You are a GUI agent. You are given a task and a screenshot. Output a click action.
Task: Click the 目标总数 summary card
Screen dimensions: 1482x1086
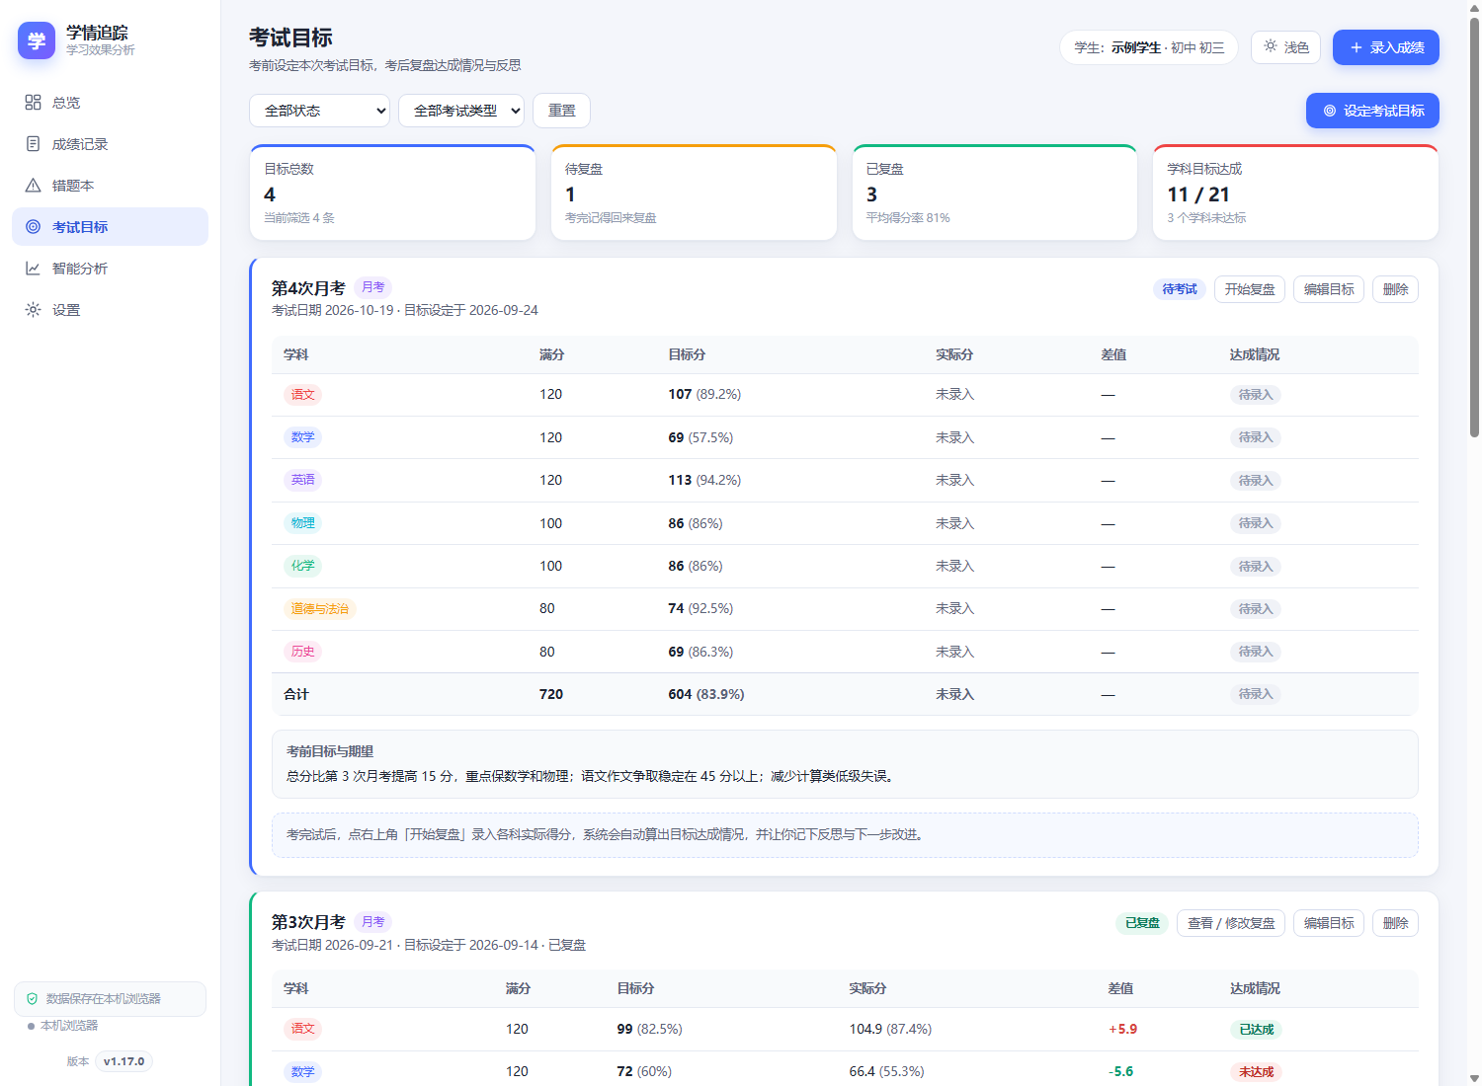tap(392, 193)
